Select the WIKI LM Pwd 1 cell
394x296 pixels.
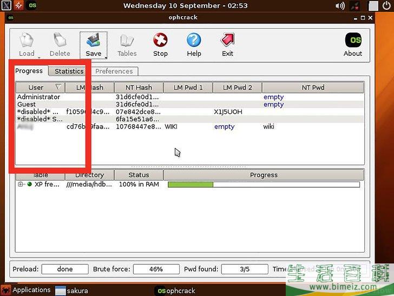pos(171,126)
